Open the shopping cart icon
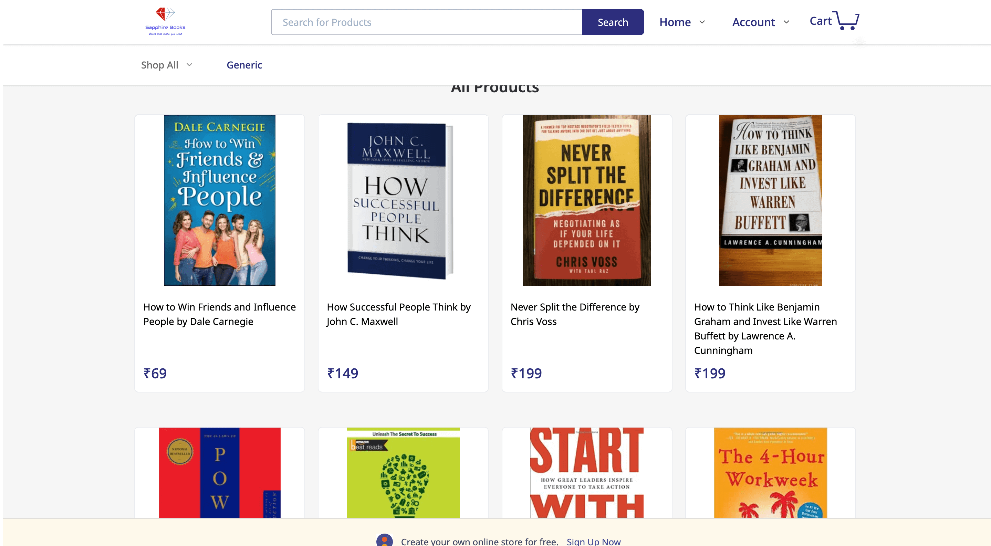The height and width of the screenshot is (546, 991). coord(848,20)
